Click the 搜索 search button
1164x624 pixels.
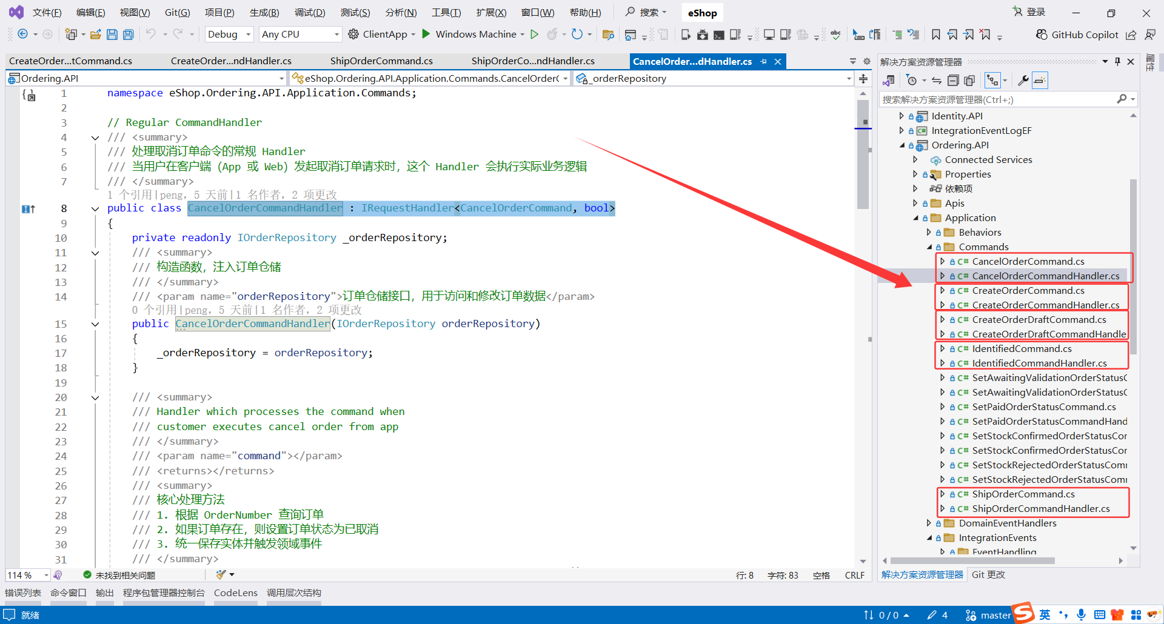pos(646,12)
